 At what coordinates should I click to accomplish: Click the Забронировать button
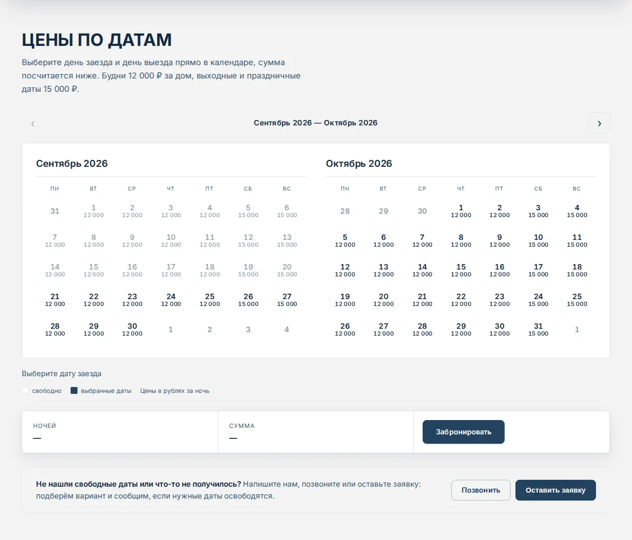[464, 432]
